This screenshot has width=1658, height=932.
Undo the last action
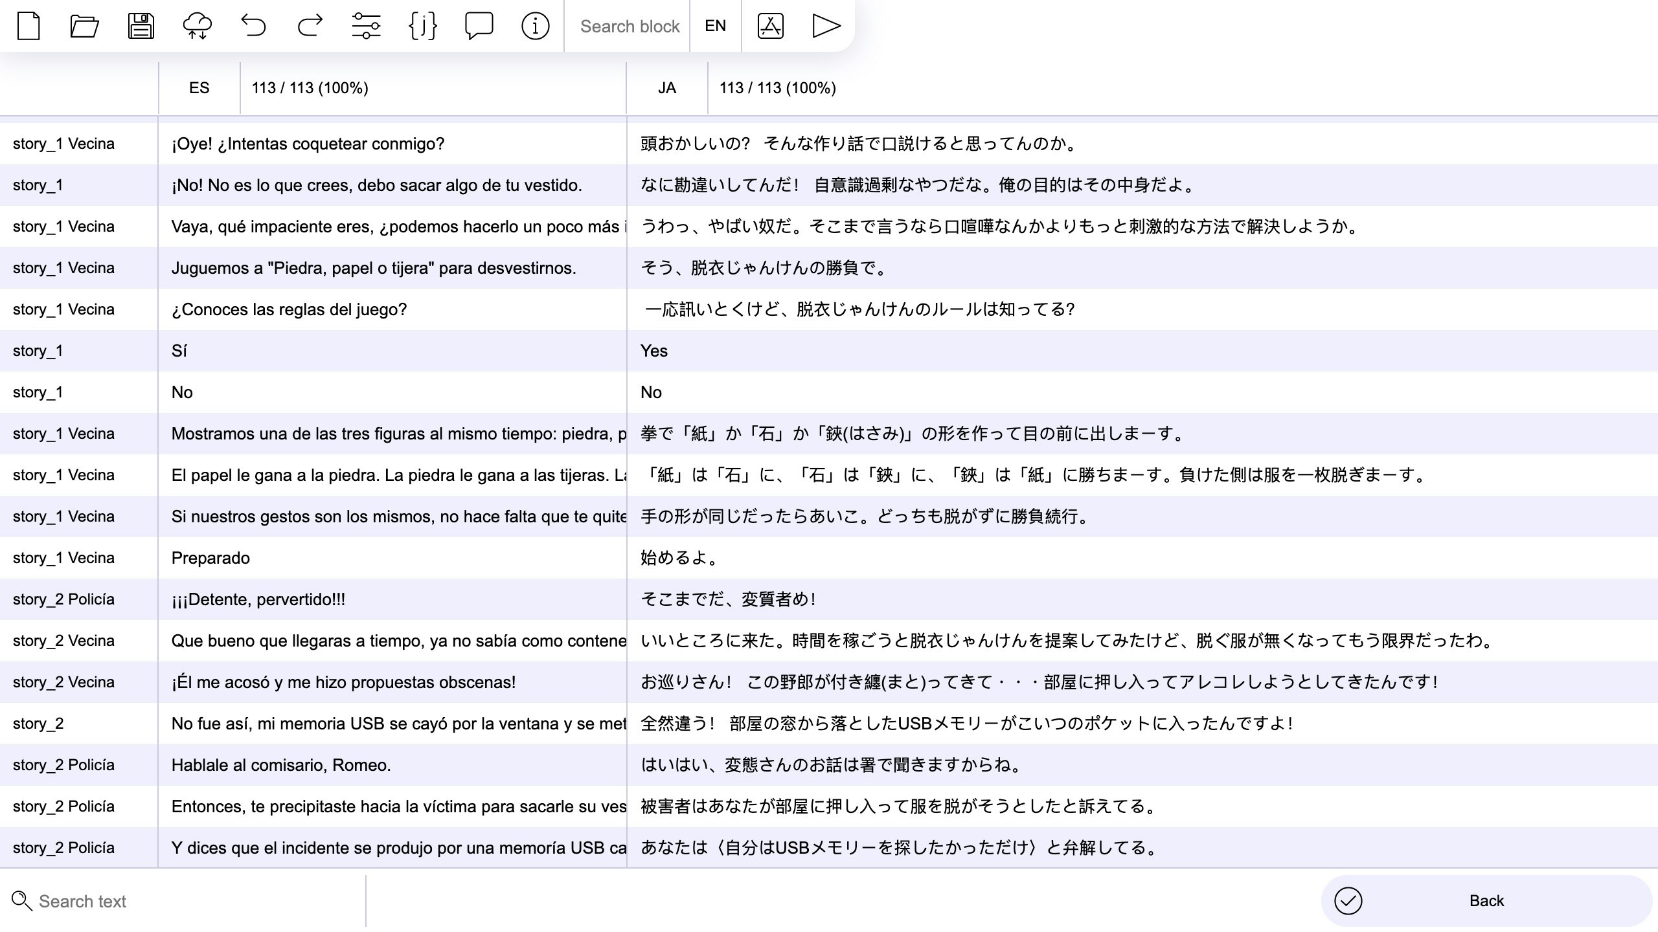253,26
